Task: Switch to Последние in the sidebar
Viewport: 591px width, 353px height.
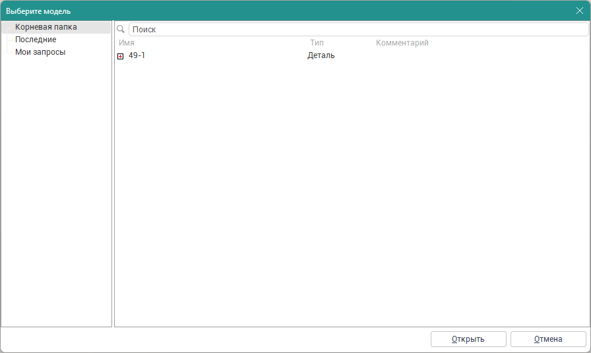Action: coord(36,40)
